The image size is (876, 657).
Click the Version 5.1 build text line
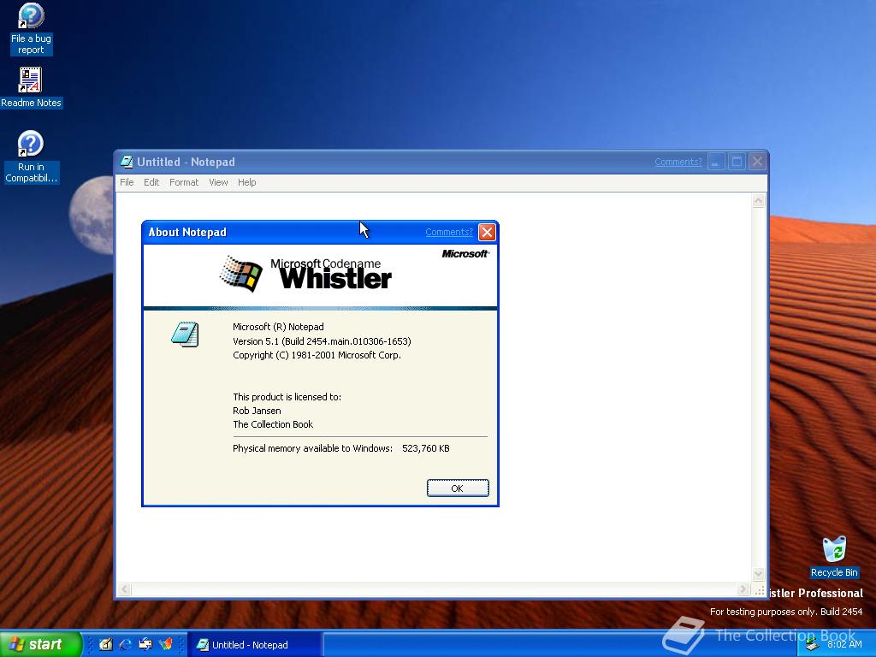pyautogui.click(x=322, y=341)
